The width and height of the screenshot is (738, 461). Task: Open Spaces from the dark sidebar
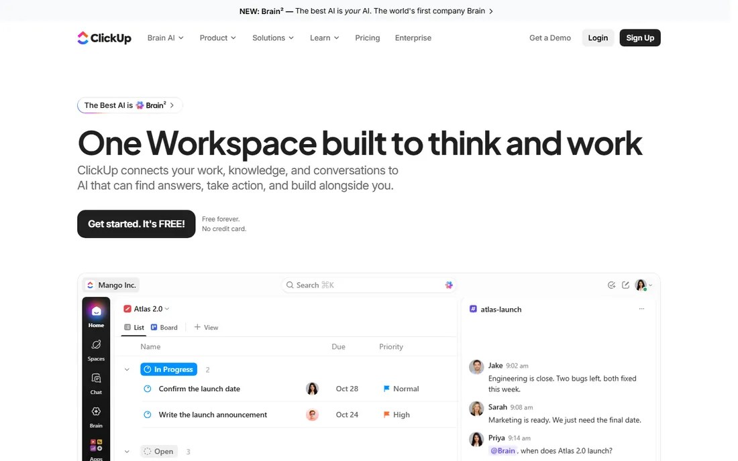[x=96, y=350]
